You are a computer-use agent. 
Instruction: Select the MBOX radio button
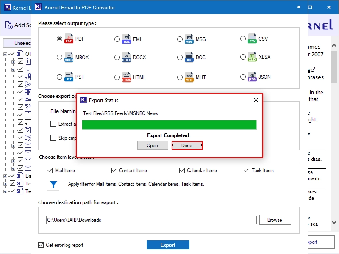[x=59, y=57]
